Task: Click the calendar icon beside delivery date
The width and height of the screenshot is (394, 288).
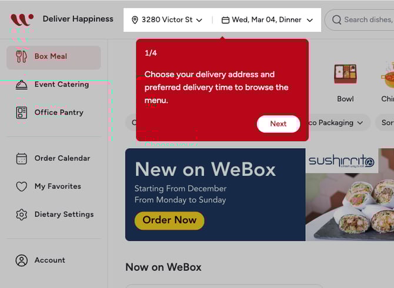Action: pos(225,20)
